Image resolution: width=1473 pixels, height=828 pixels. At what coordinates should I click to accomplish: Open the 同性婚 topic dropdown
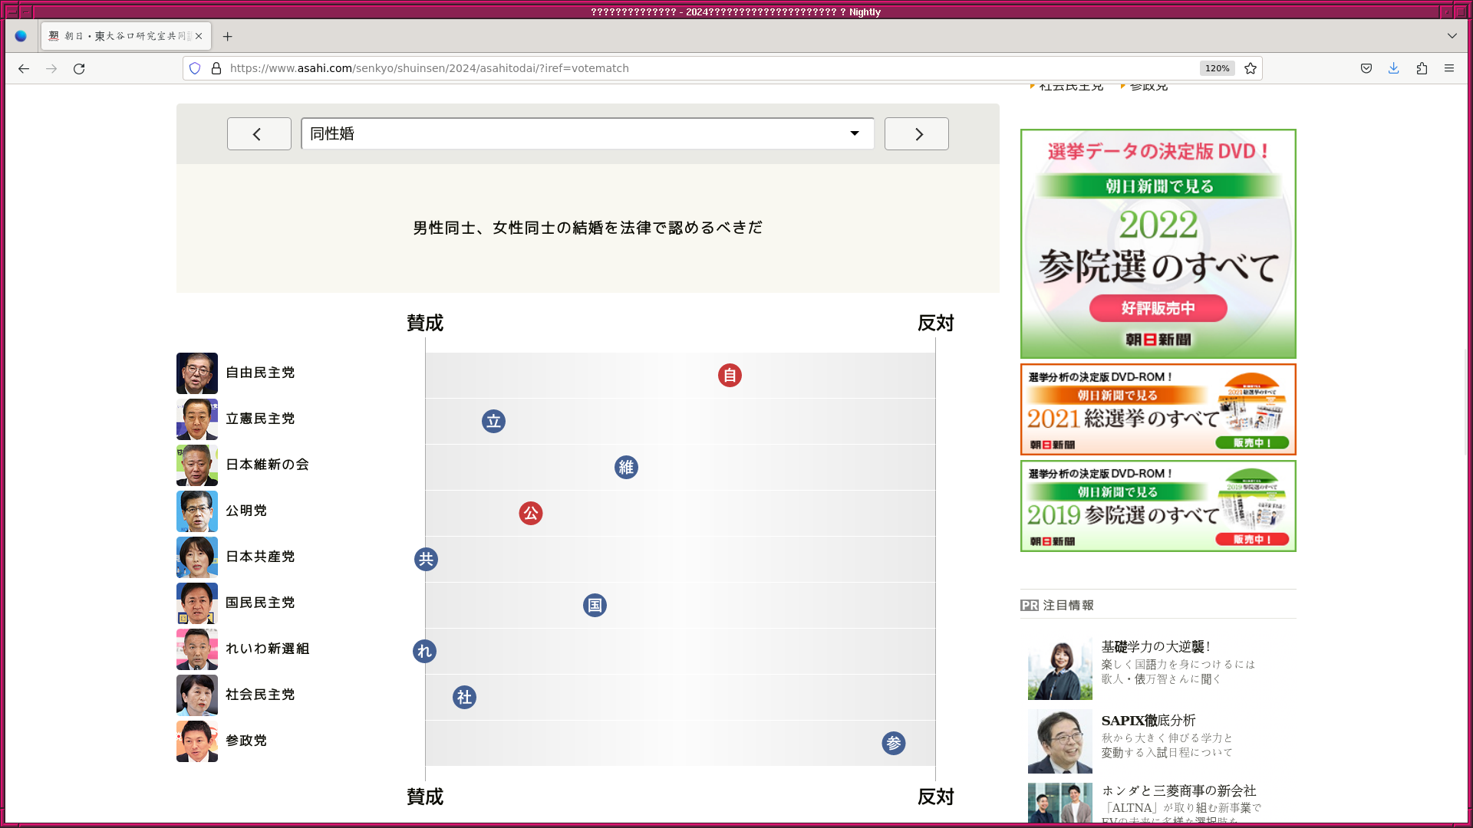click(587, 133)
